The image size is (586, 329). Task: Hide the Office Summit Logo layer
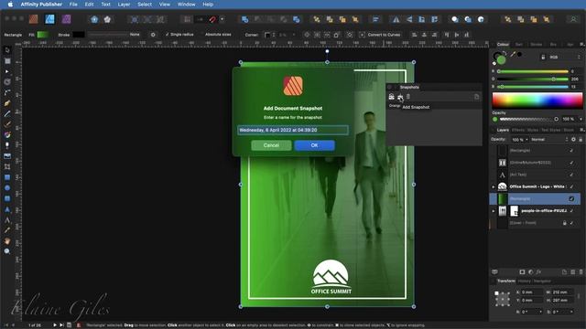click(571, 186)
